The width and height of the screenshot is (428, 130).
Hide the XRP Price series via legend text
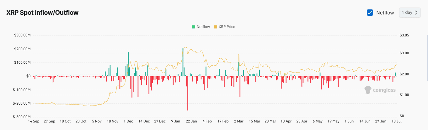click(x=227, y=27)
